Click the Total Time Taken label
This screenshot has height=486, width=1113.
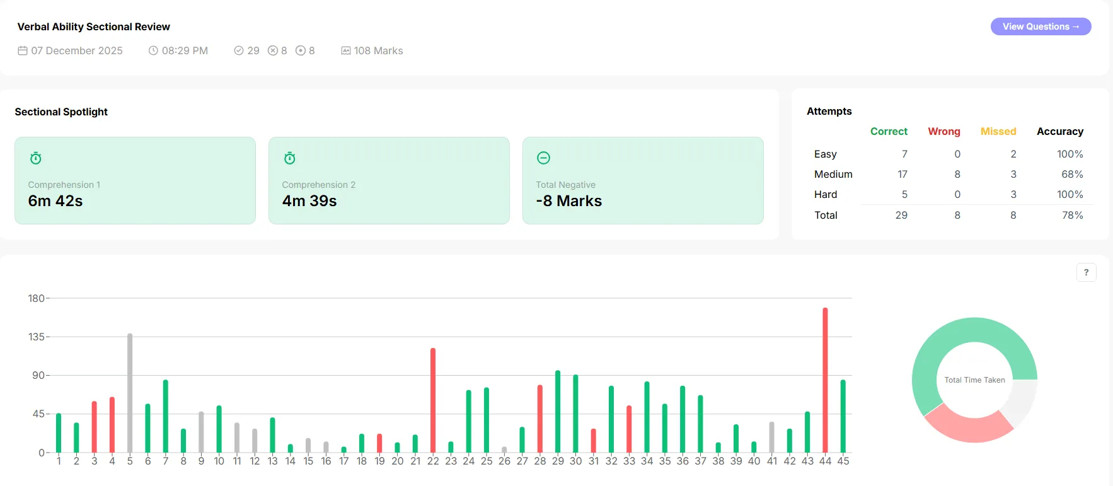(x=974, y=380)
